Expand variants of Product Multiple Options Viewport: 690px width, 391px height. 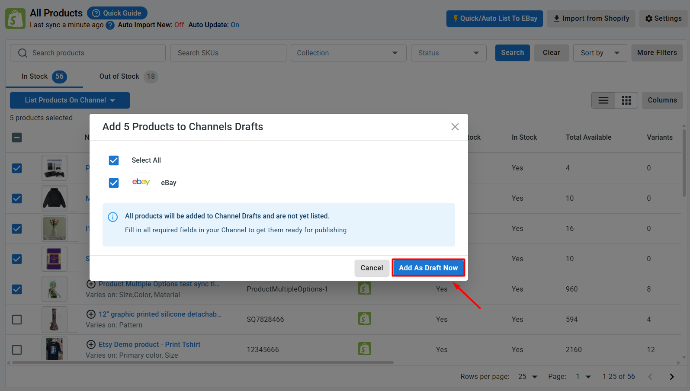pyautogui.click(x=91, y=284)
